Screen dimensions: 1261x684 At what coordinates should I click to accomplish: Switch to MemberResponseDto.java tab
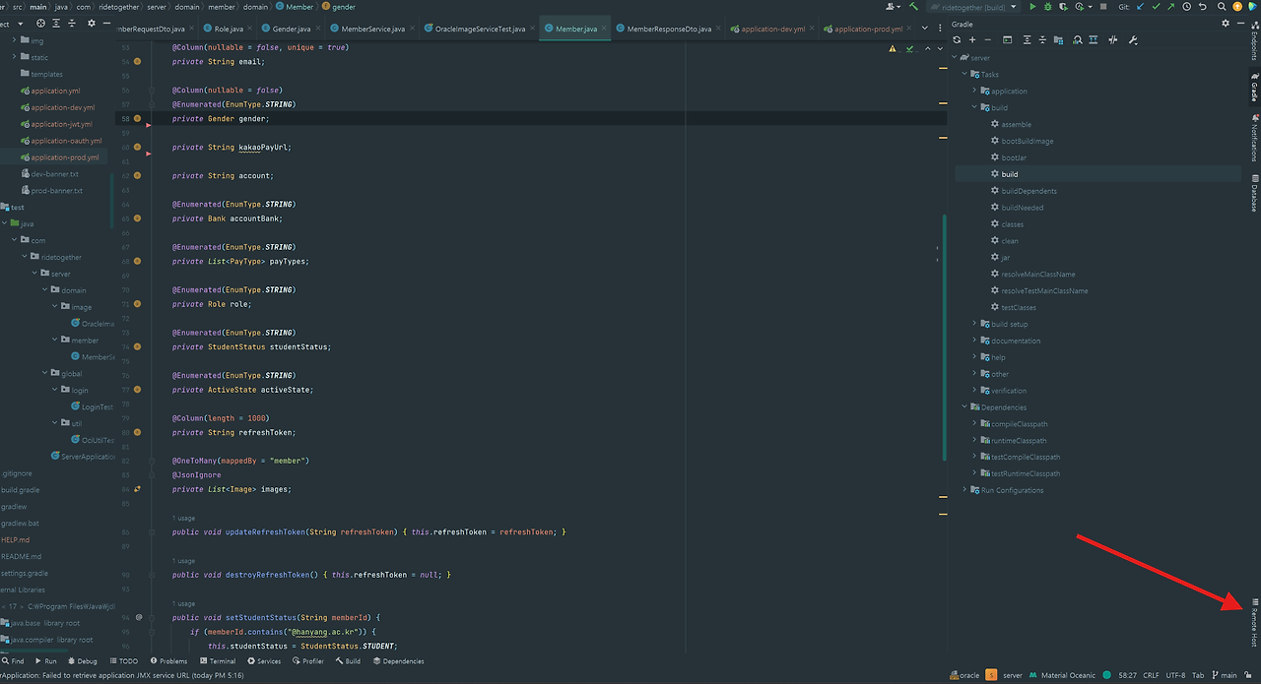(x=669, y=29)
